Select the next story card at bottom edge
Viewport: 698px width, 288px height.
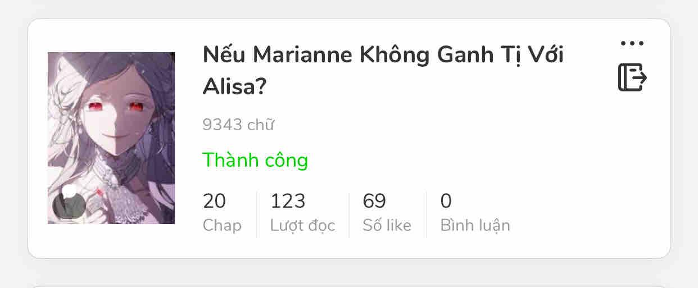[349, 286]
